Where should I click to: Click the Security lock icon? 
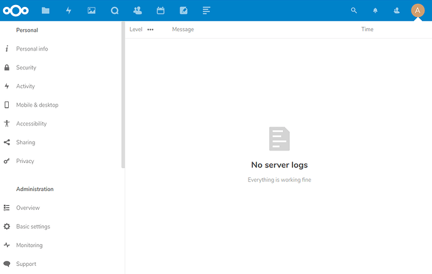point(7,67)
